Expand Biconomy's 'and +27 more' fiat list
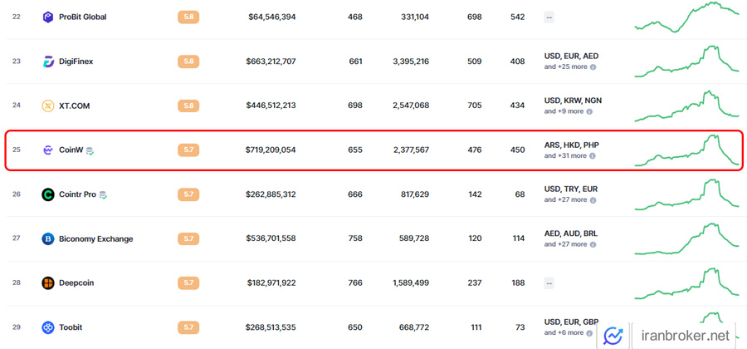Viewport: 747px width, 349px height. click(566, 244)
